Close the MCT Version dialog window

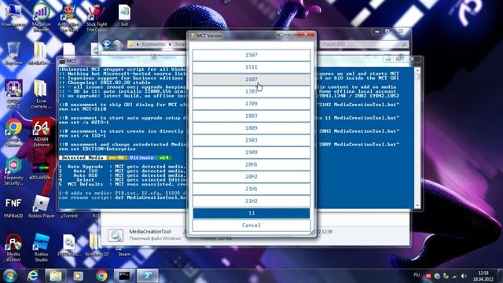pos(306,35)
